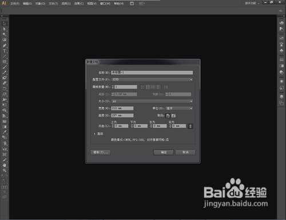Open the Brushes panel icon

pos(281,45)
